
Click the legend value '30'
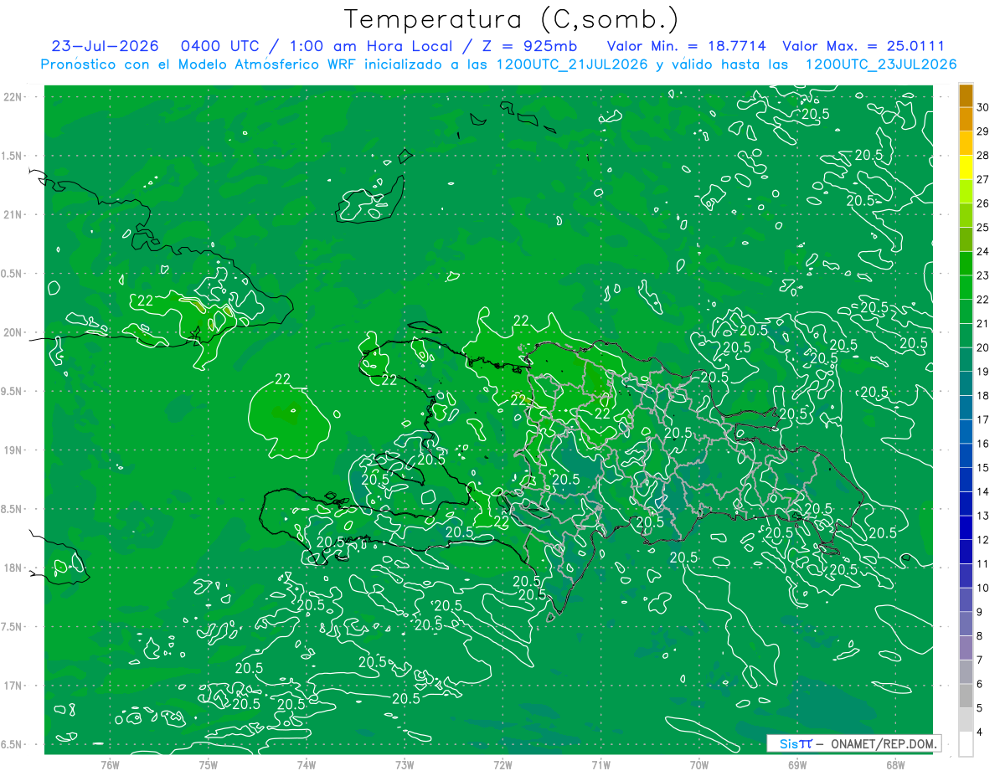pos(983,107)
